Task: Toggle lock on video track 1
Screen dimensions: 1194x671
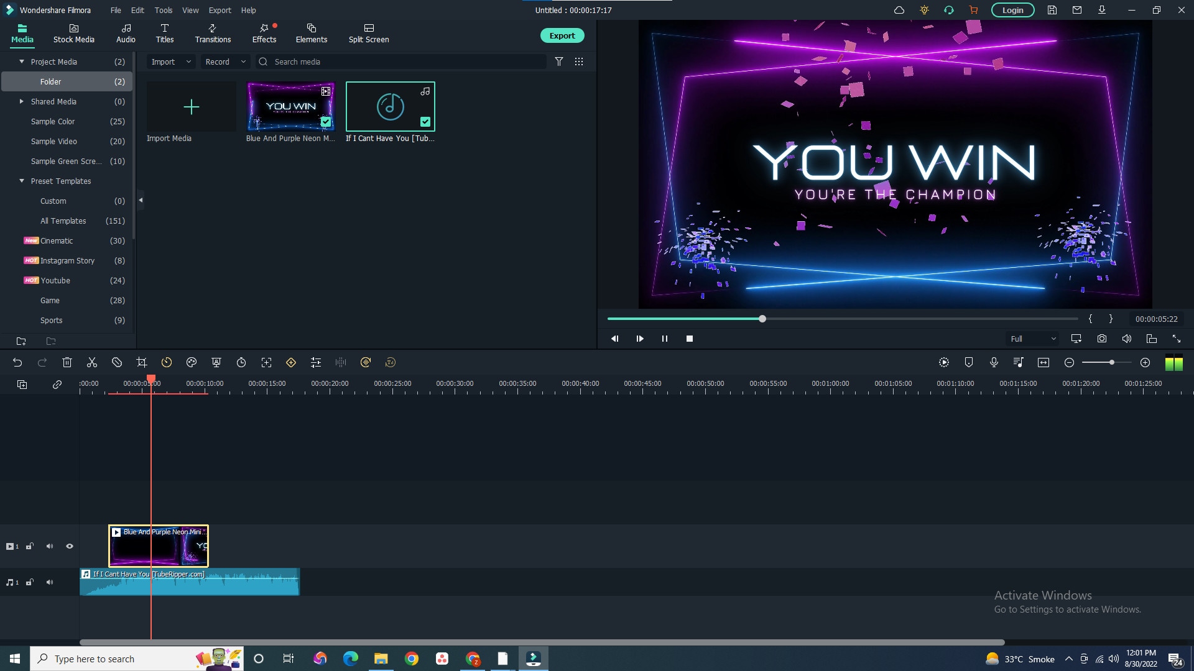Action: (29, 546)
